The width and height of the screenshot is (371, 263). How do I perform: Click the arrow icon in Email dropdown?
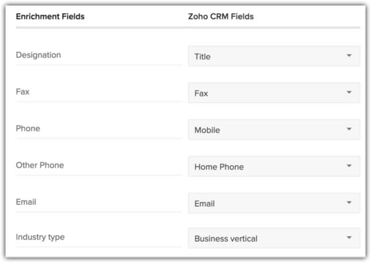(349, 203)
